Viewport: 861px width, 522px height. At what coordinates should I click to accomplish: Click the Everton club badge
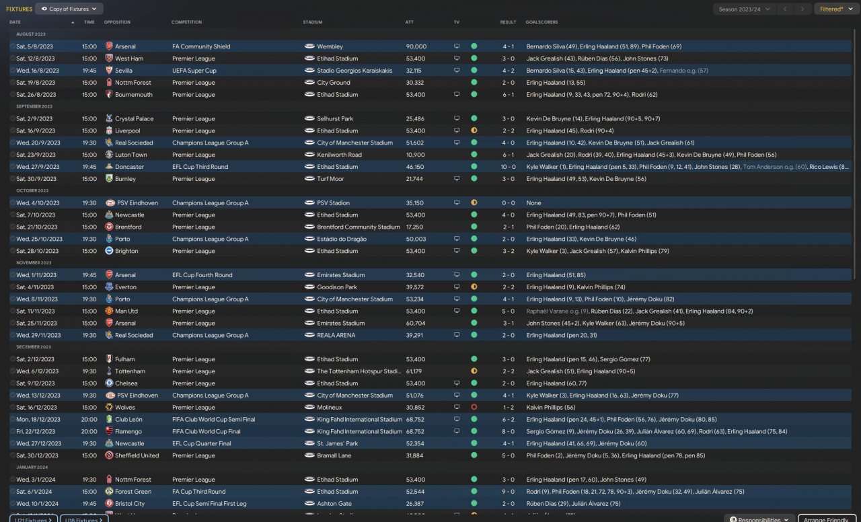(x=109, y=287)
